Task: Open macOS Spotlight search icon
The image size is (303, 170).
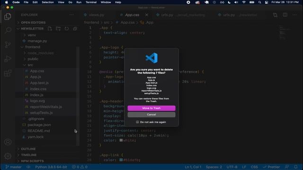Action: coord(260,2)
